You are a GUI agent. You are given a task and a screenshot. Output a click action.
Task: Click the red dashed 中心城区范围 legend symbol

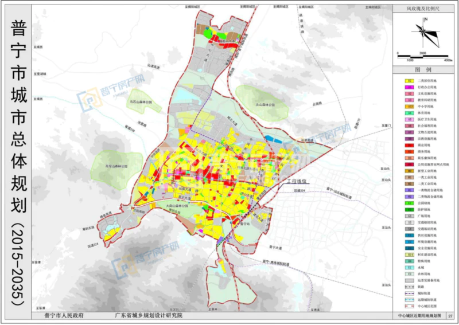[x=410, y=305]
